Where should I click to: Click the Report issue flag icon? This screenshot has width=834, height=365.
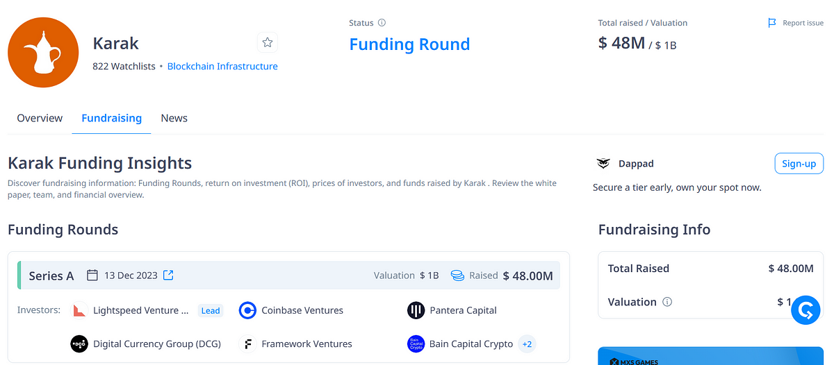coord(772,23)
